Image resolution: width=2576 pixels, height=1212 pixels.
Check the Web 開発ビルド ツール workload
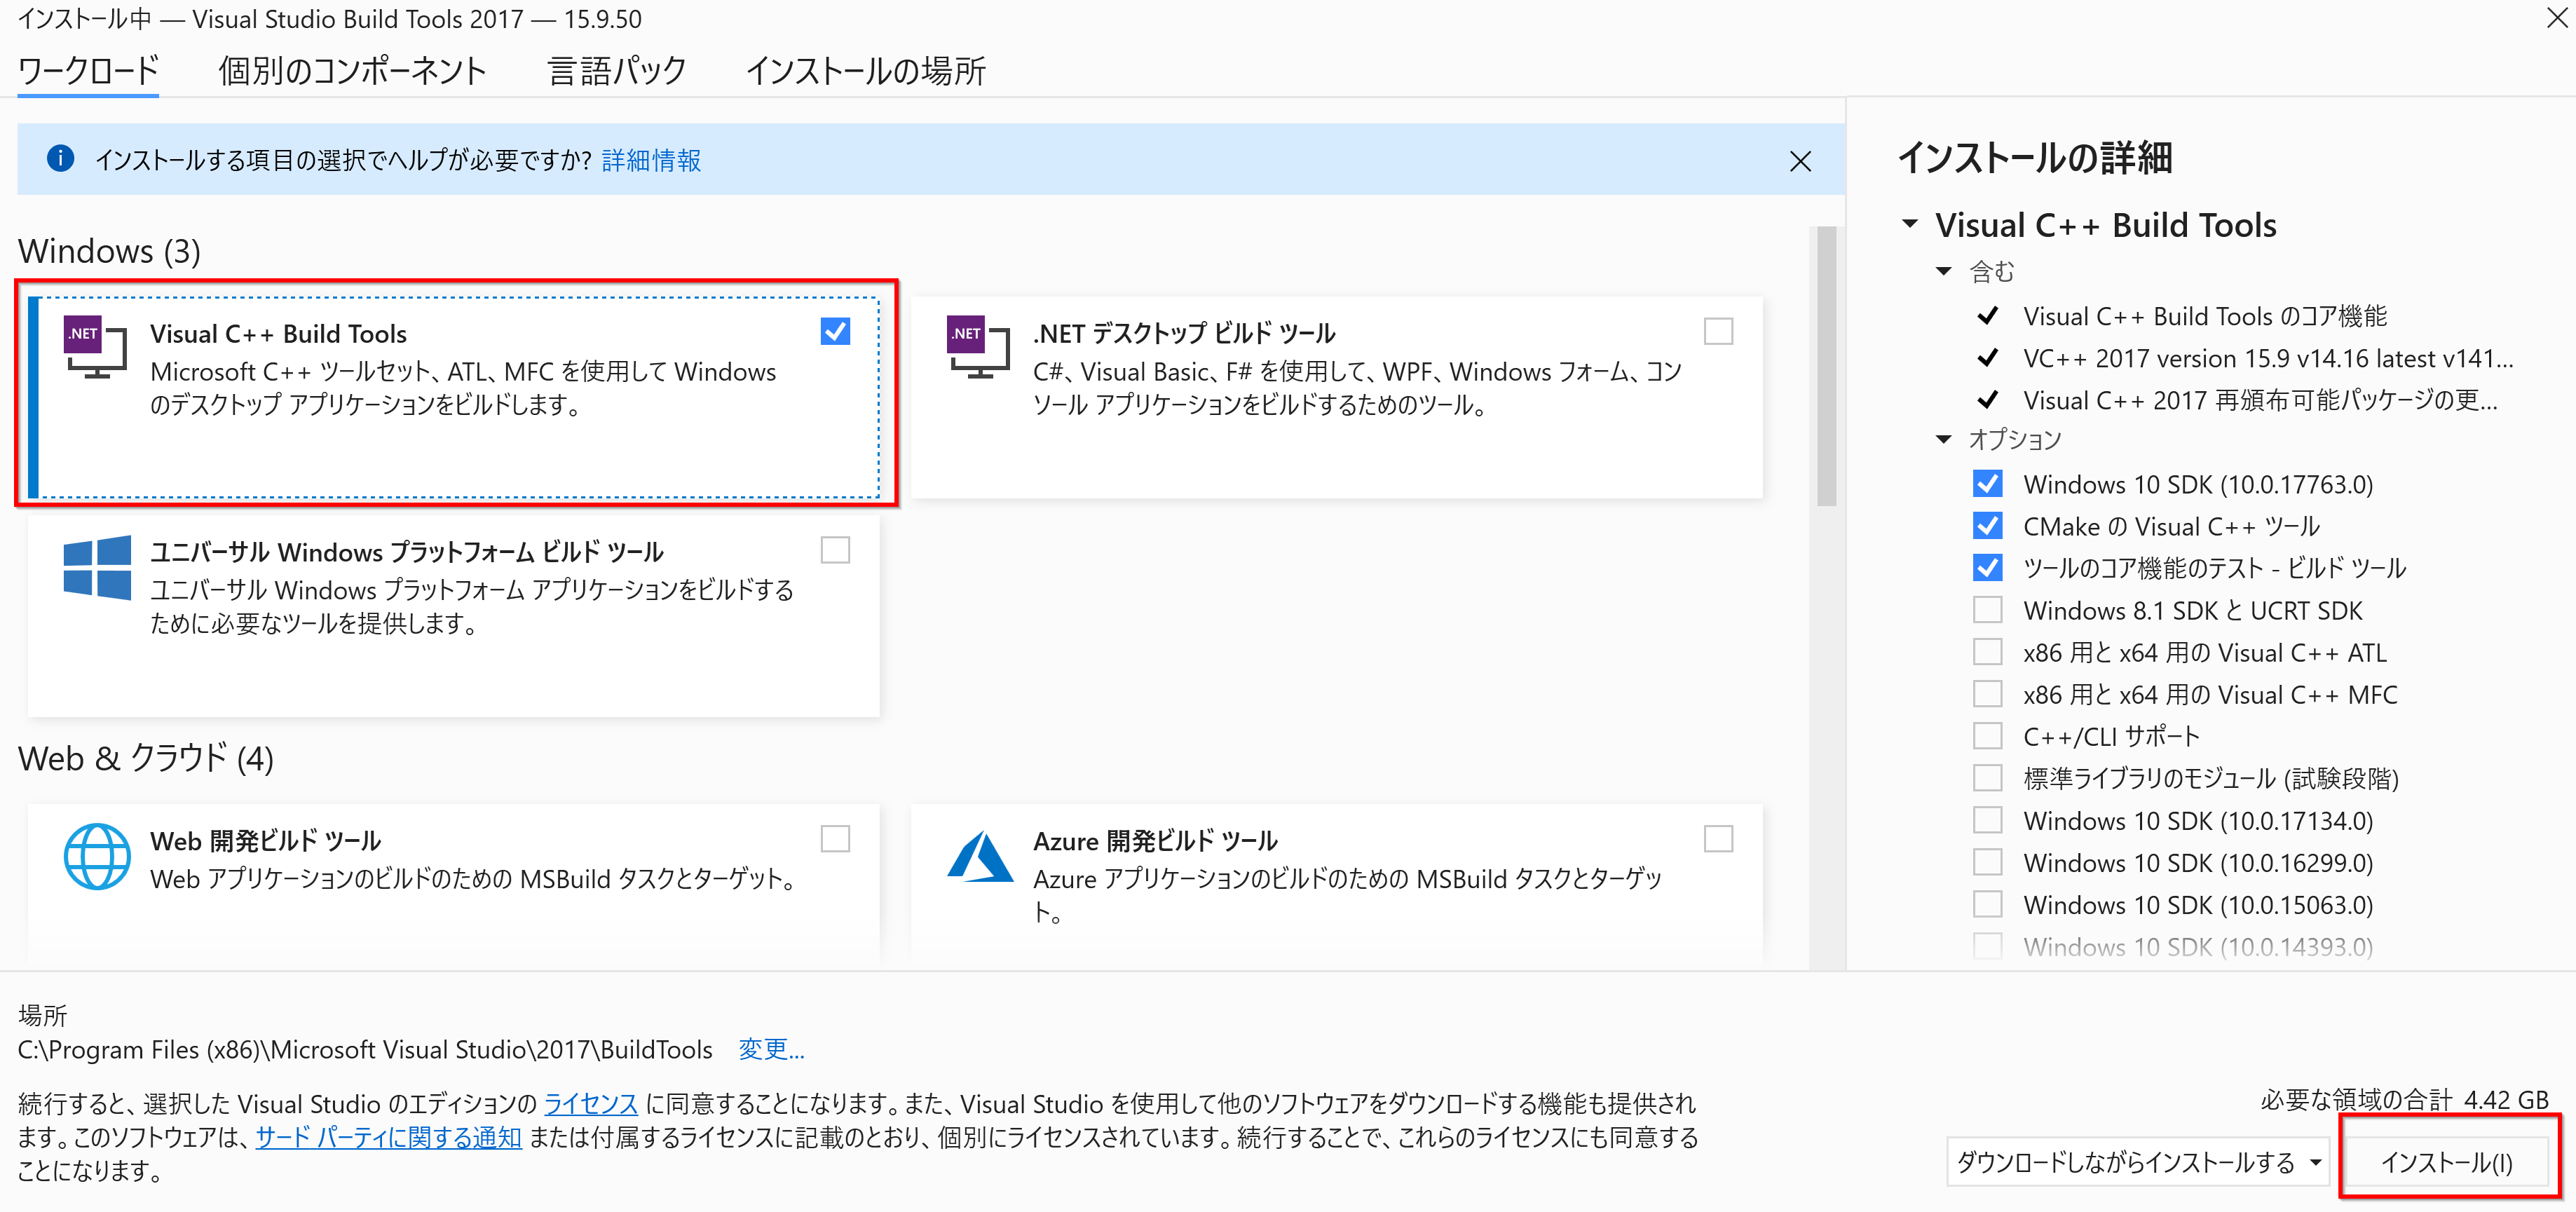(x=835, y=838)
